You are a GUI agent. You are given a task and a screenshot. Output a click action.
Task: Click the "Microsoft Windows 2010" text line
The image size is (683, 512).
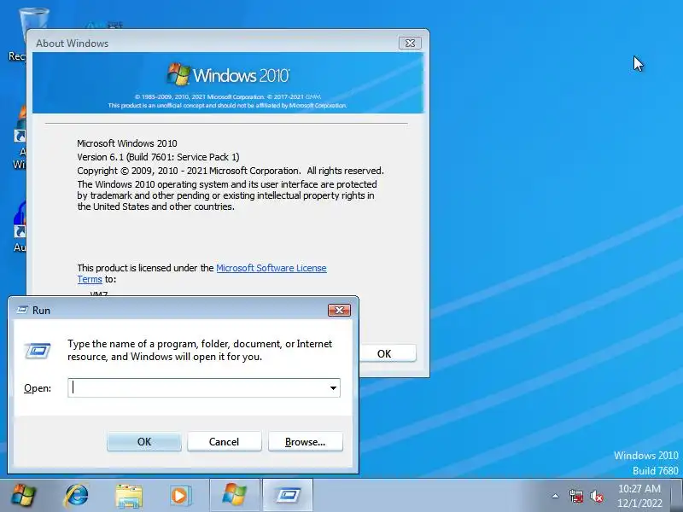pos(126,143)
